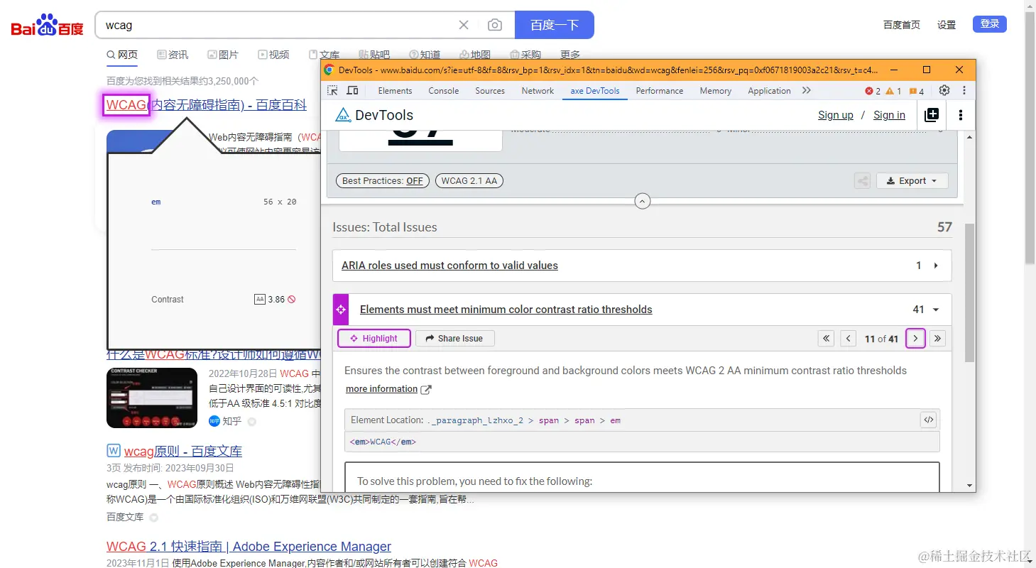Toggle Best Practices OFF setting

pyautogui.click(x=382, y=181)
